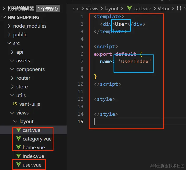Select the store folder label

pos(22,87)
